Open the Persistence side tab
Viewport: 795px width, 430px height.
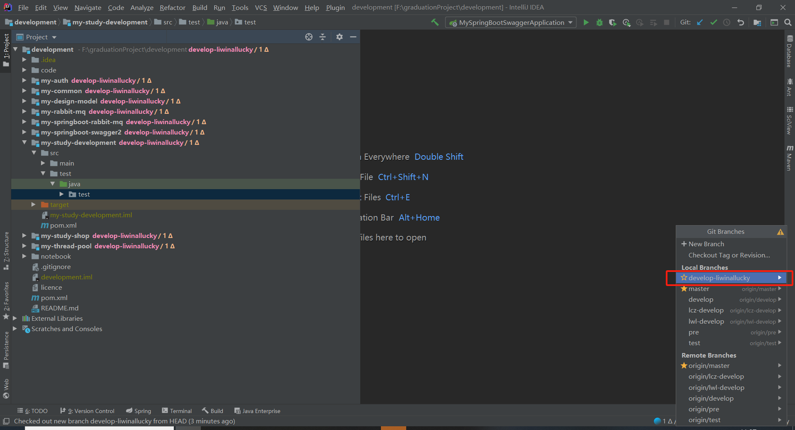pyautogui.click(x=6, y=350)
